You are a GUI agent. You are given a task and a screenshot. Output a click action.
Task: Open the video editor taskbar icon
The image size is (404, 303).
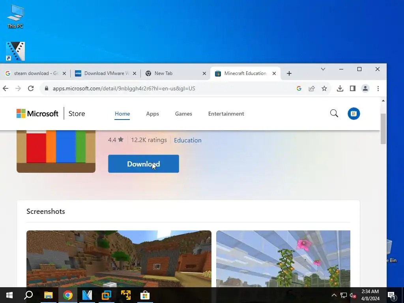[x=87, y=295]
